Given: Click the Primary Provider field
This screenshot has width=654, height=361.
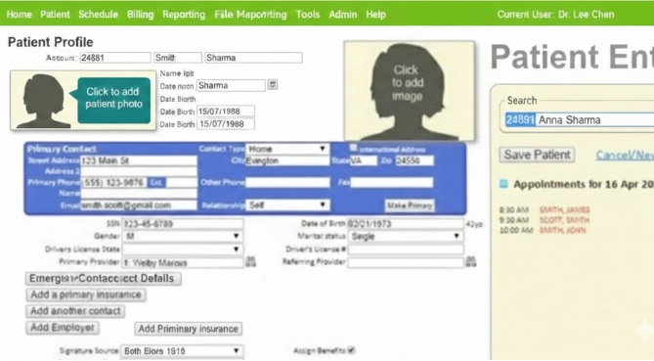Looking at the screenshot, I should (x=183, y=262).
